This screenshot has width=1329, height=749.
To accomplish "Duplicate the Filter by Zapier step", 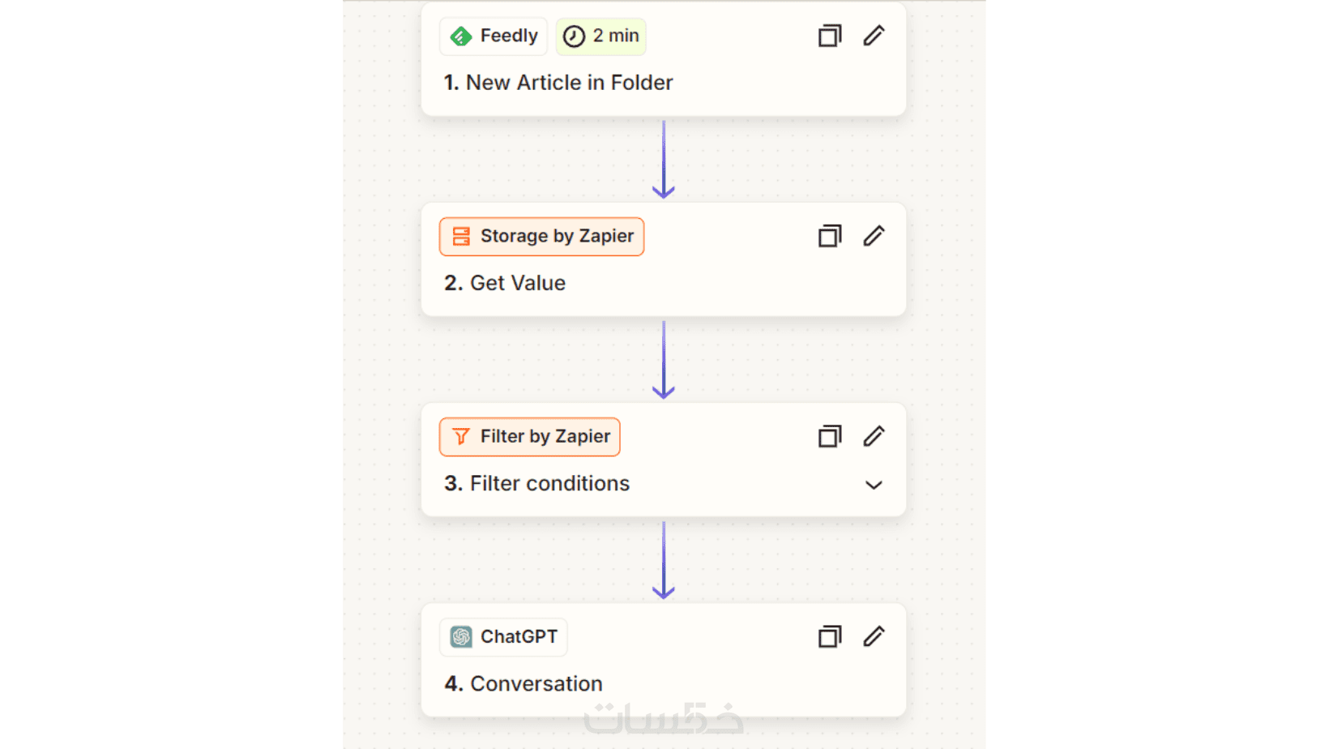I will click(x=829, y=437).
